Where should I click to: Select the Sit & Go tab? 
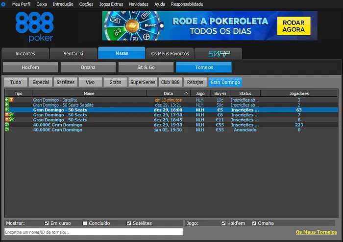[146, 67]
